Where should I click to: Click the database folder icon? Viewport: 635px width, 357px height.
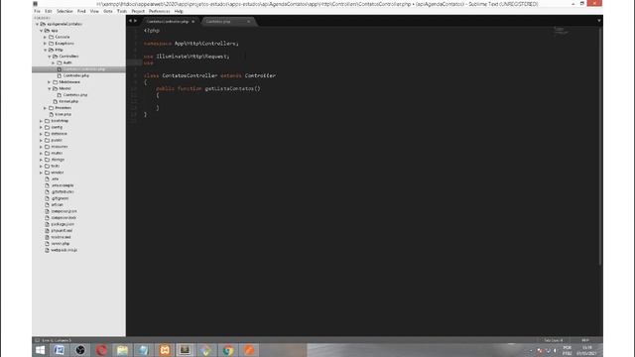pyautogui.click(x=47, y=134)
